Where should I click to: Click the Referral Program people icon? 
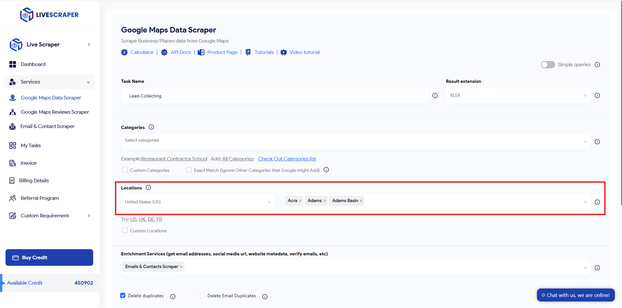pyautogui.click(x=13, y=198)
